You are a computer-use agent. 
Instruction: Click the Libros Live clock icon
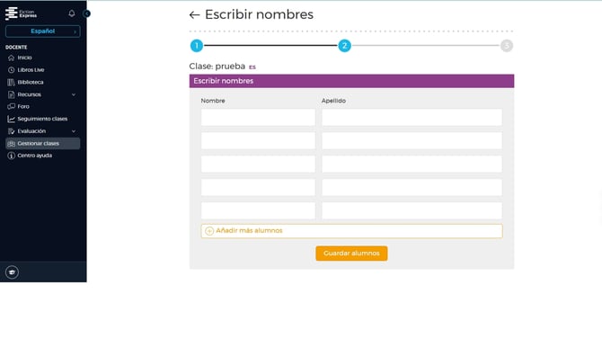(11, 70)
